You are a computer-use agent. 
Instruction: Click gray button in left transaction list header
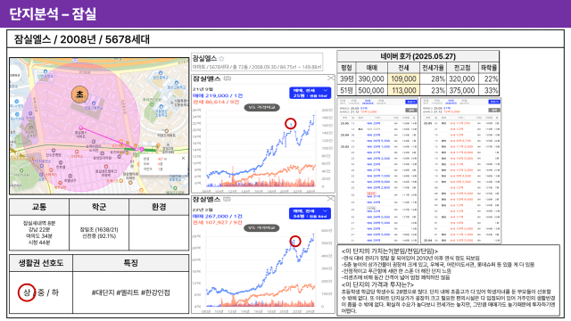click(411, 110)
